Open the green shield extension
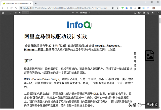Viewport: 161px width, 110px height. click(123, 8)
